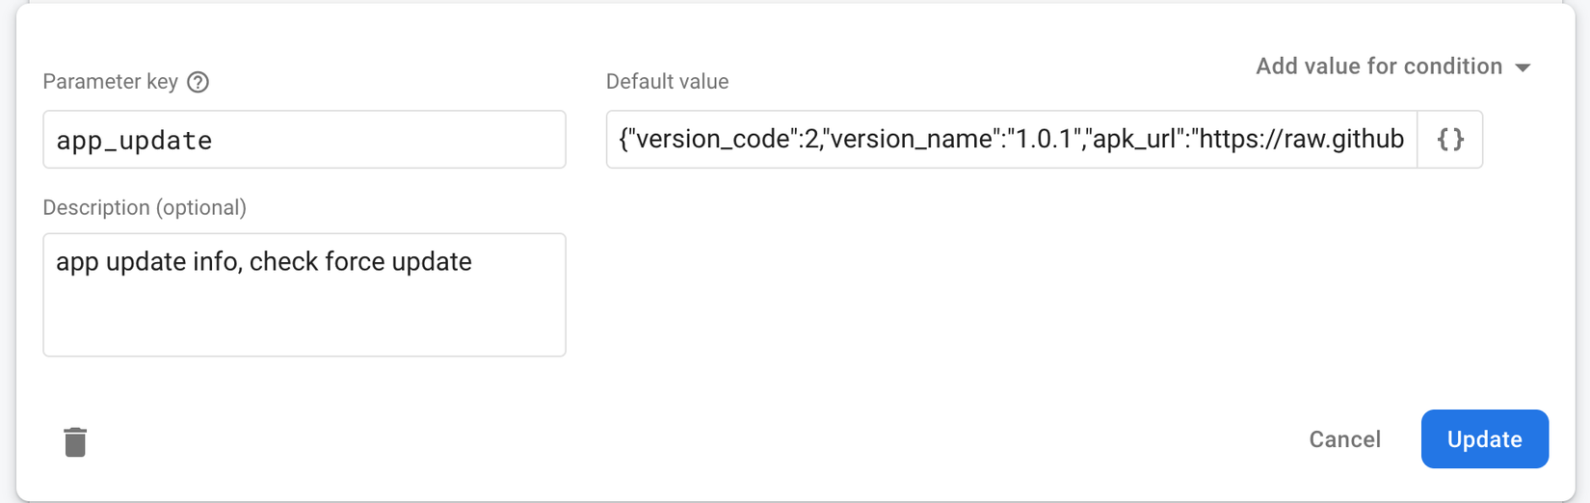Screen dimensions: 1590x503
Task: Click the "https://raw.github" URL text
Action: (1301, 140)
